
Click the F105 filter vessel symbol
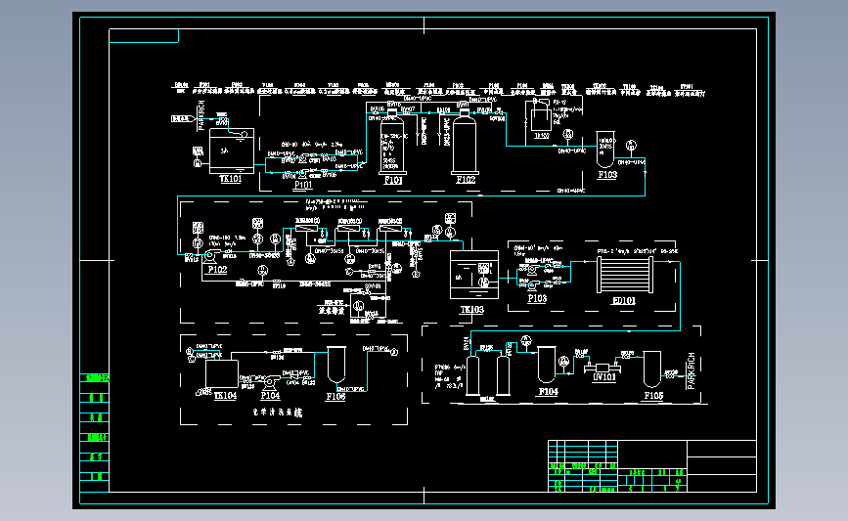(651, 369)
